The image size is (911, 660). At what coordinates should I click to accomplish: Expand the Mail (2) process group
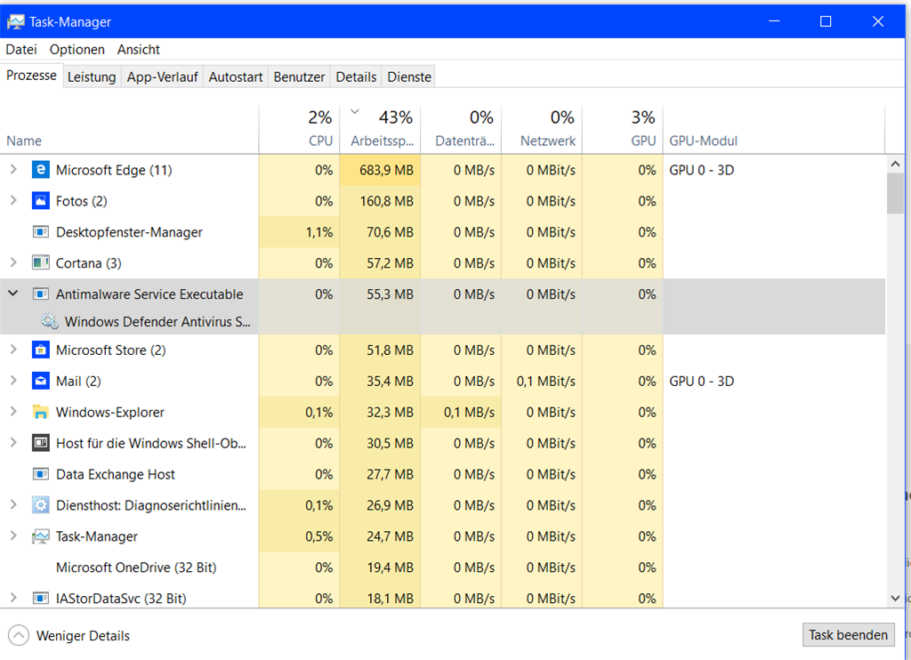coord(13,381)
